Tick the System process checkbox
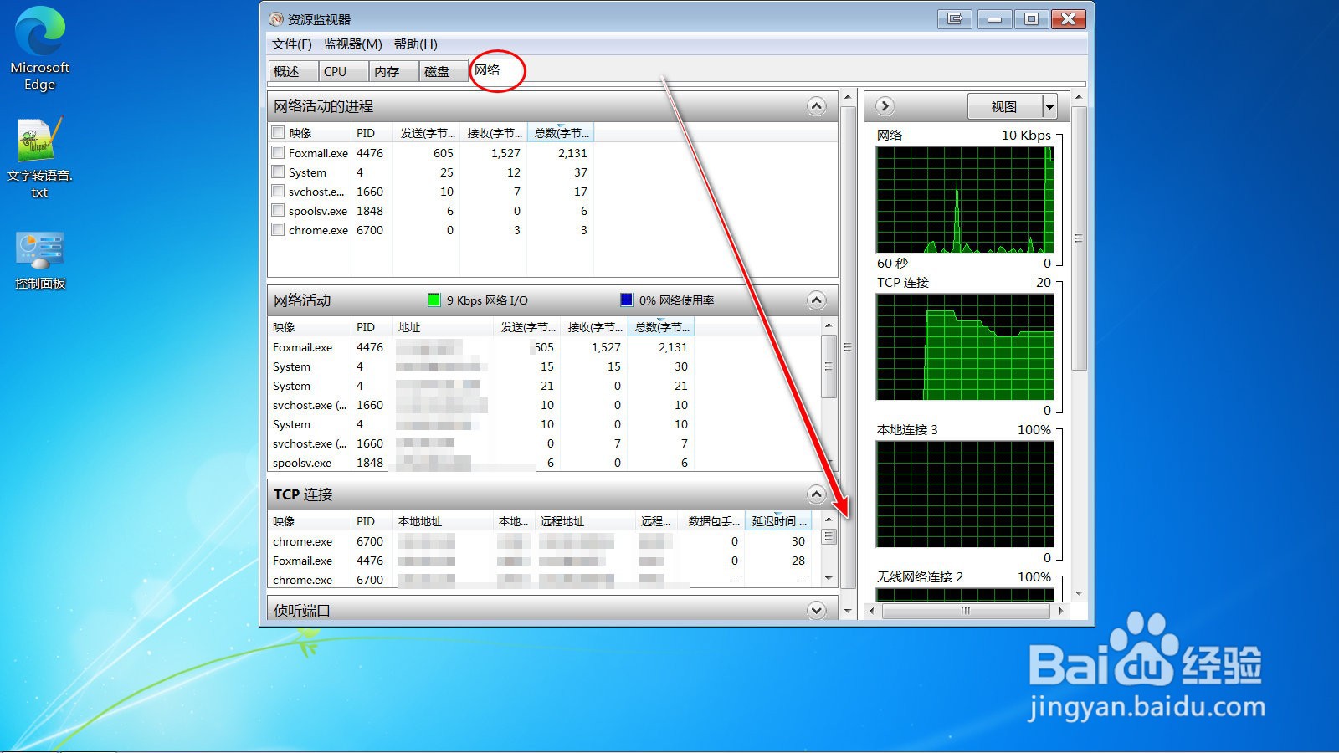Image resolution: width=1339 pixels, height=753 pixels. tap(278, 172)
